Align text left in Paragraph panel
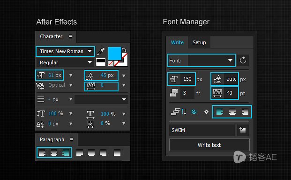The height and width of the screenshot is (180, 291). [x=42, y=152]
